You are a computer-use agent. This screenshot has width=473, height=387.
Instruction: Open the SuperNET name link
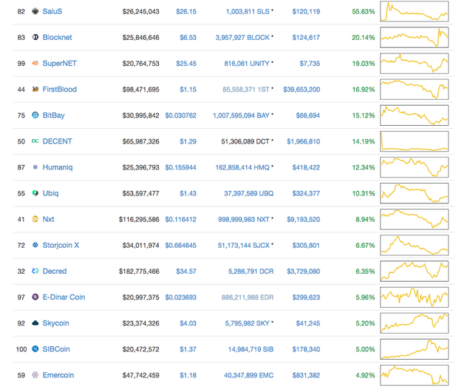click(x=60, y=64)
